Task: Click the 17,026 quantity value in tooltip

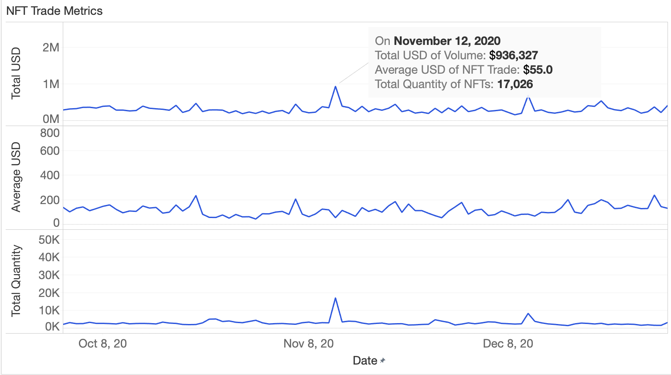Action: [x=515, y=84]
